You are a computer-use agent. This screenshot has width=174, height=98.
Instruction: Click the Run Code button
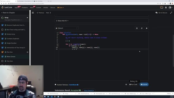coord(133,85)
